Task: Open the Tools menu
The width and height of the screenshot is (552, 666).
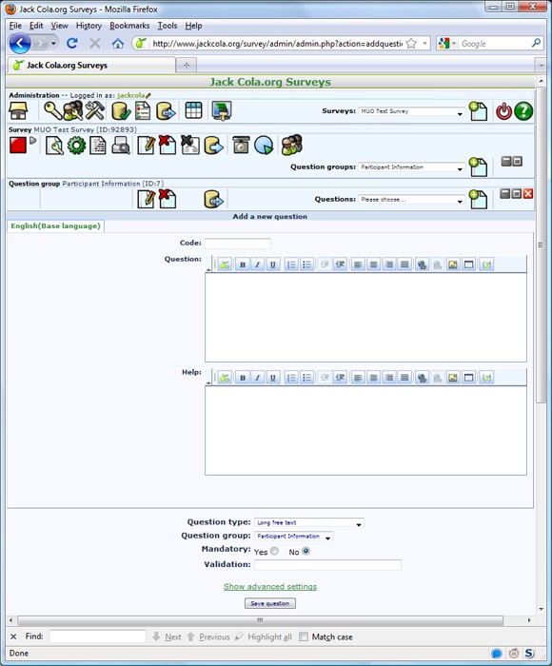Action: coord(168,26)
